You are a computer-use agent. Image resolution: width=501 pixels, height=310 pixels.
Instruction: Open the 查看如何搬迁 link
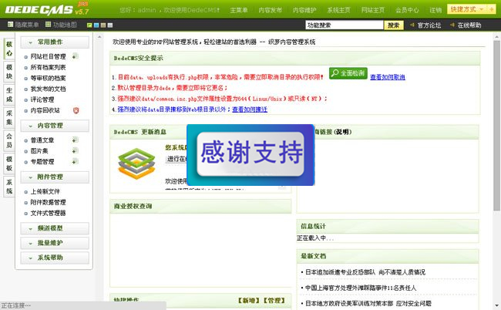pyautogui.click(x=250, y=110)
